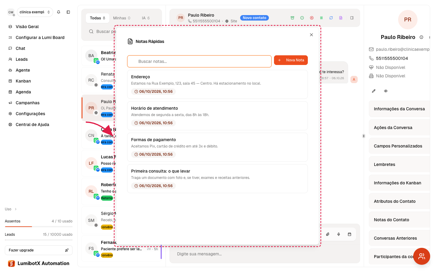Open the clínica exemplo workspace dropdown
The image size is (435, 272).
[35, 12]
